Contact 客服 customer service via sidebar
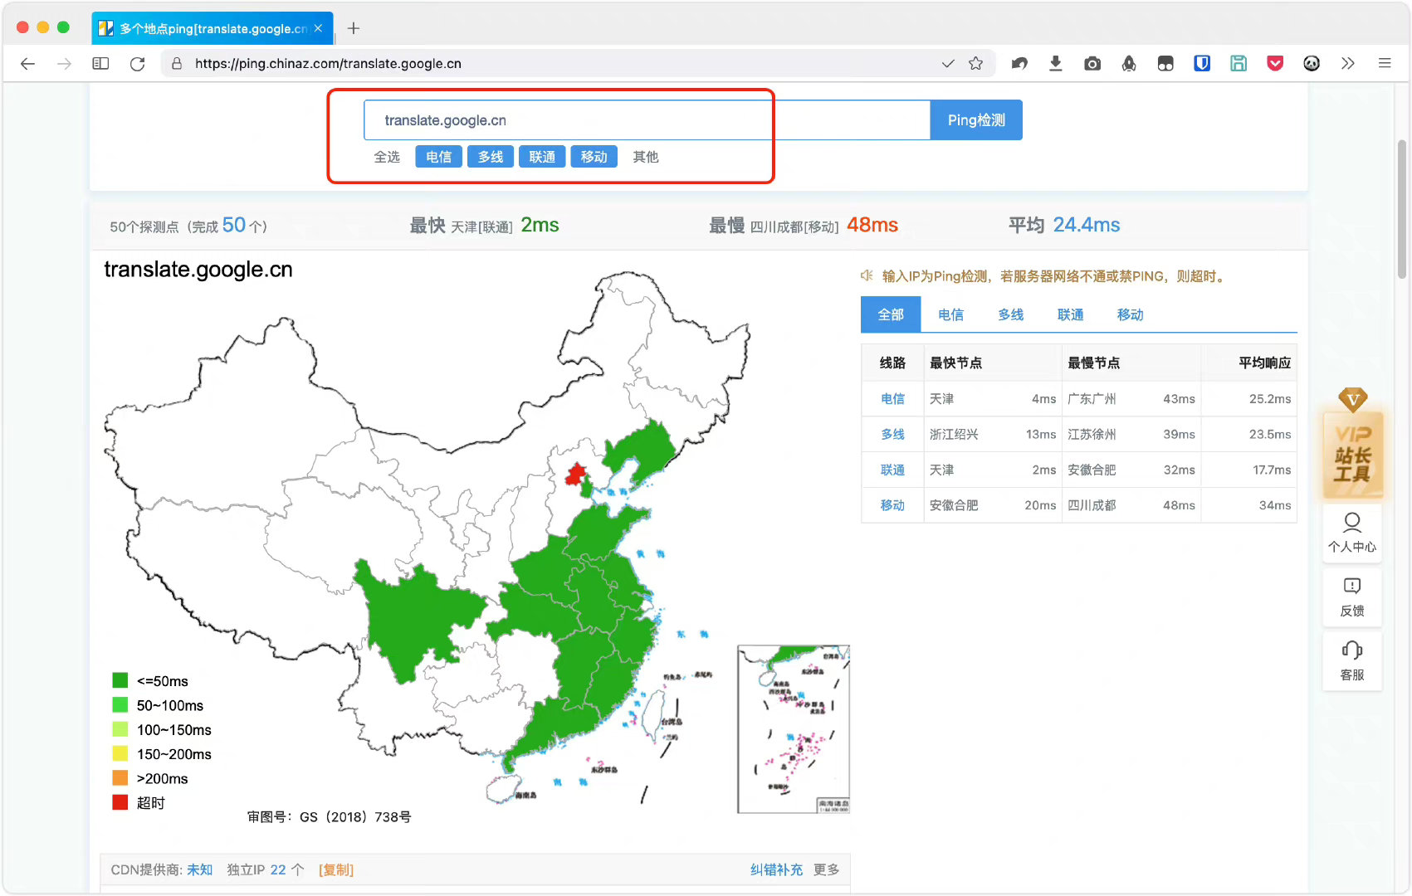Image resolution: width=1412 pixels, height=896 pixels. point(1352,660)
